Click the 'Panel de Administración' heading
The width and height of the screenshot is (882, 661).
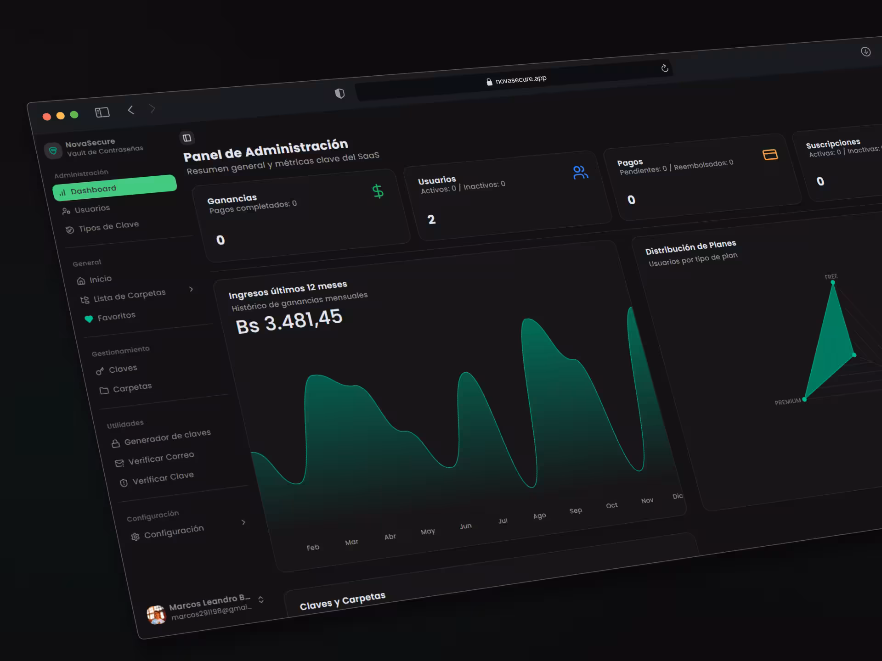point(266,150)
